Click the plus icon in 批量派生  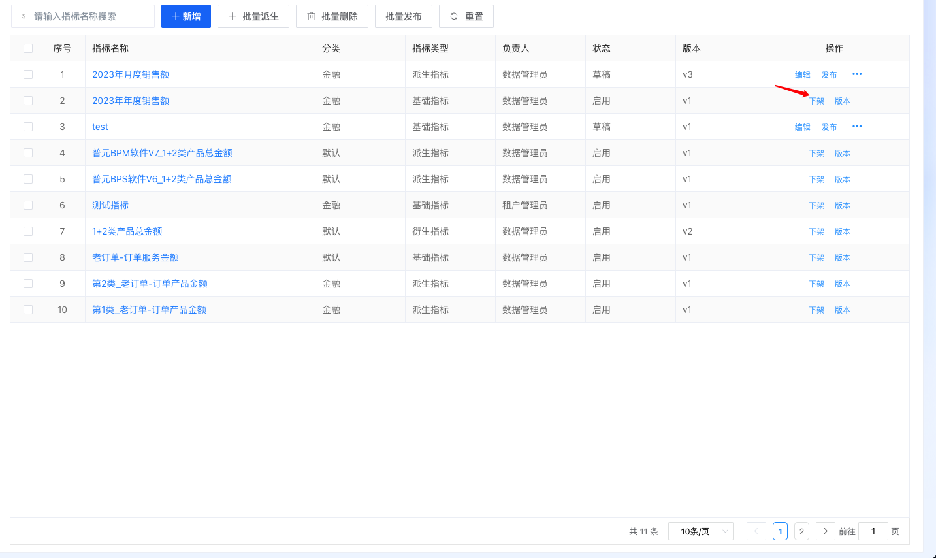[x=232, y=16]
